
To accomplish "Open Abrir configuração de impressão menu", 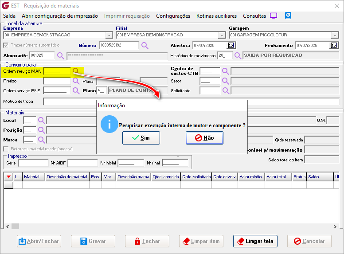I will 60,16.
